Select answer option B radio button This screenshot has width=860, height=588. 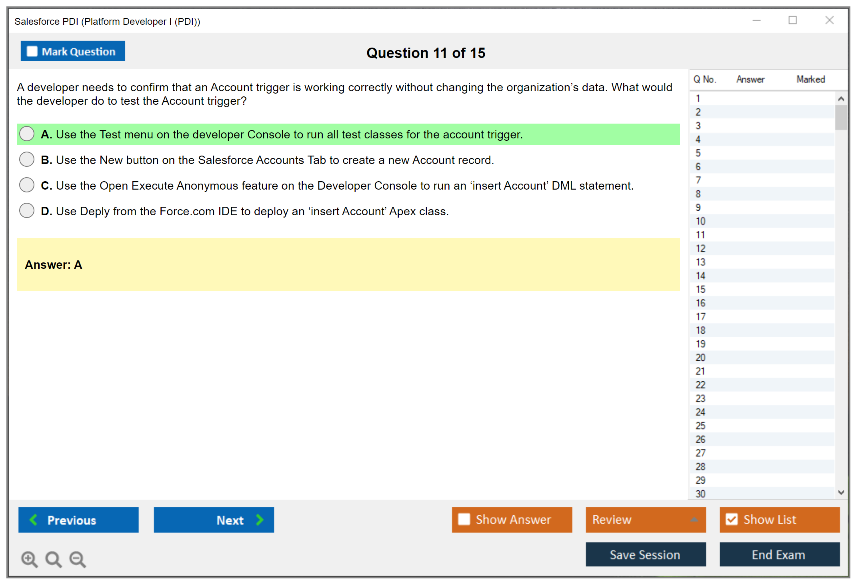(27, 160)
